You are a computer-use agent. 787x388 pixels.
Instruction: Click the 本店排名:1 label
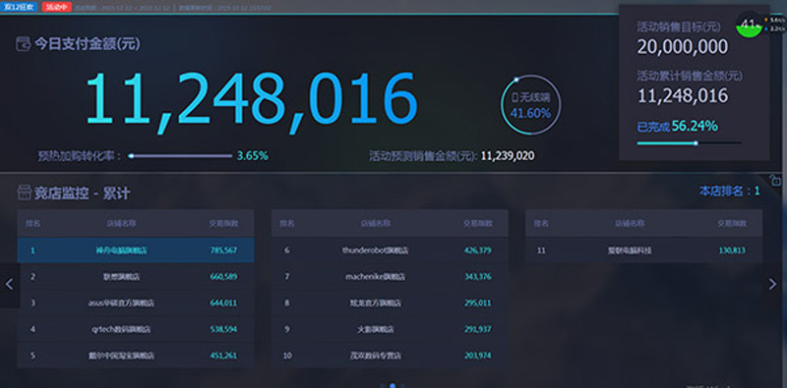(729, 191)
